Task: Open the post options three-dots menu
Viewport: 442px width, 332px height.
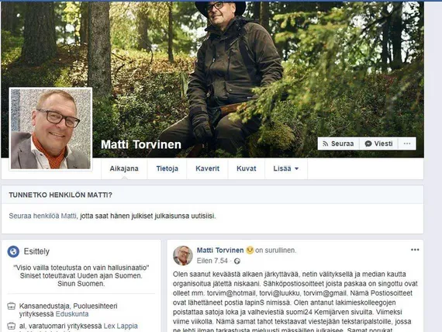Action: point(415,250)
